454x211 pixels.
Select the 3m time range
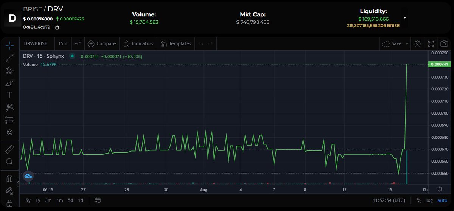pyautogui.click(x=48, y=200)
